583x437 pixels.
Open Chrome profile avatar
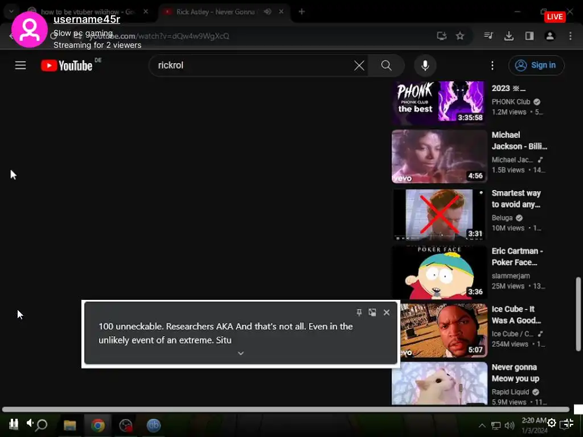click(550, 36)
